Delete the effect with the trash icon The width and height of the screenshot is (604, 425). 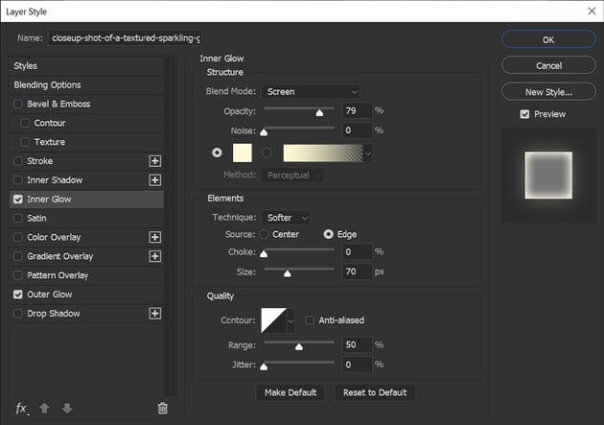163,408
